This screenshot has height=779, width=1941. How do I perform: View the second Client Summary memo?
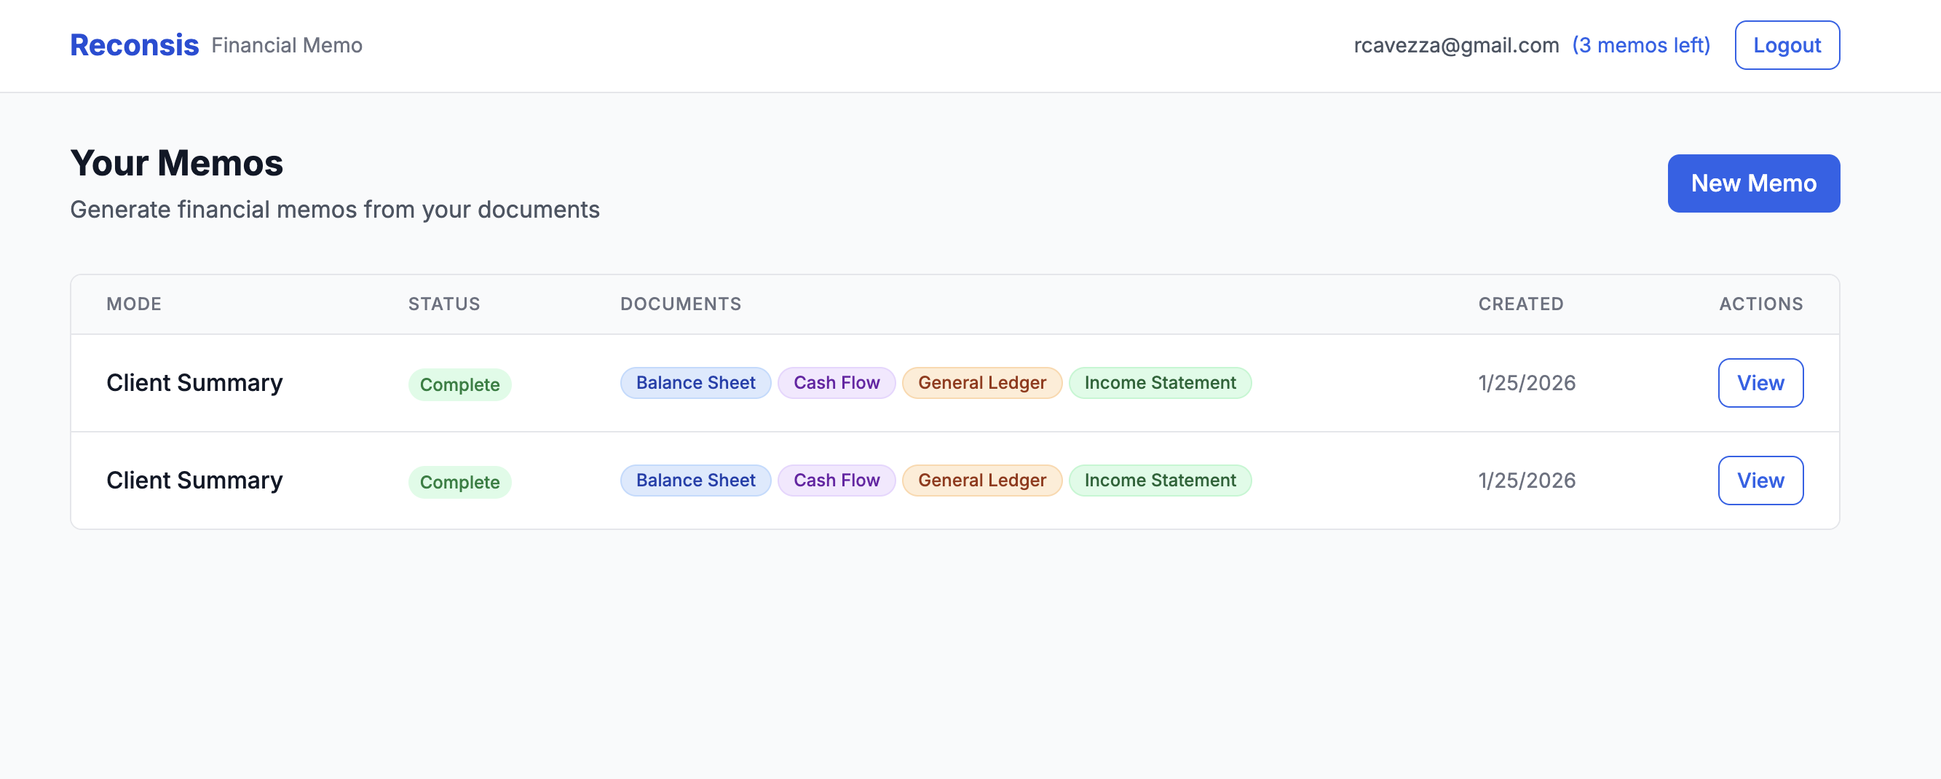coord(1760,480)
